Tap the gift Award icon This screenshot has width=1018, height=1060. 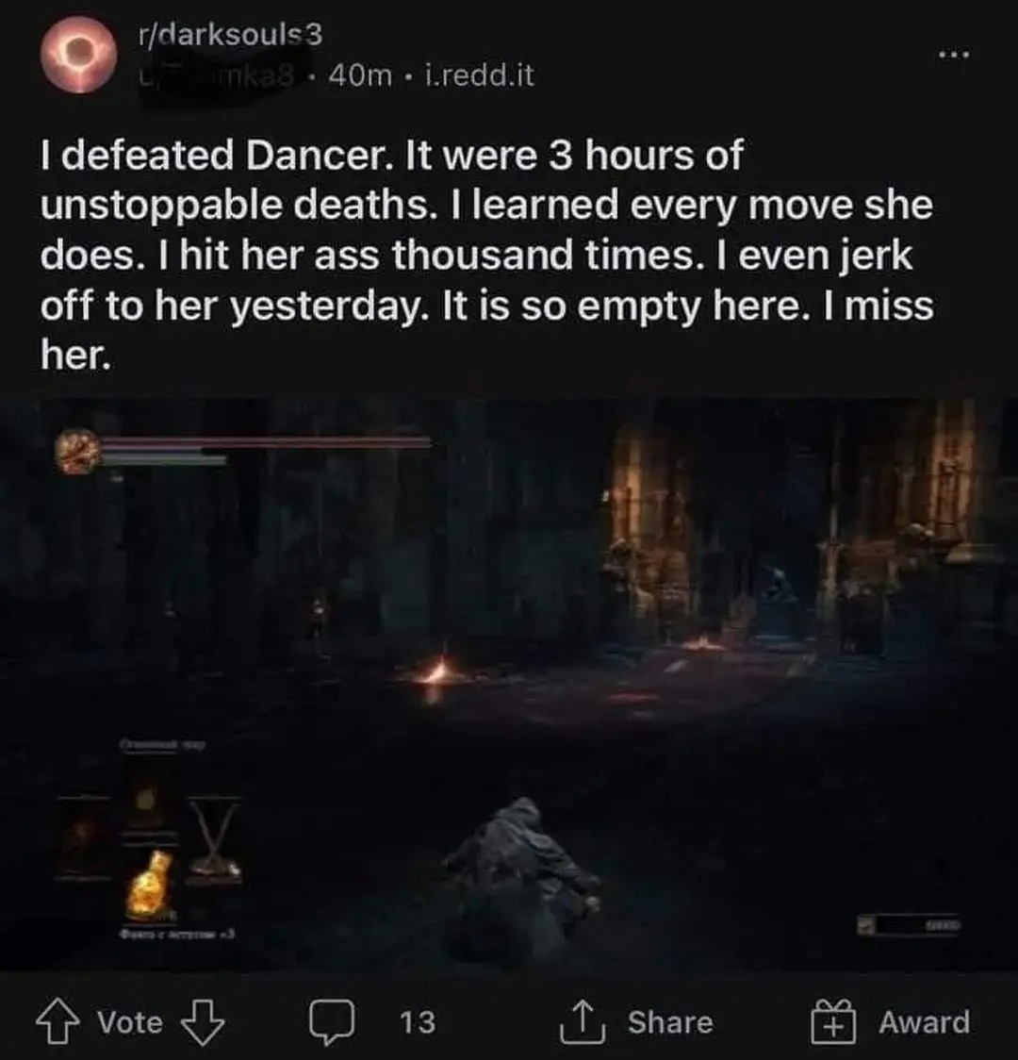coord(834,1021)
